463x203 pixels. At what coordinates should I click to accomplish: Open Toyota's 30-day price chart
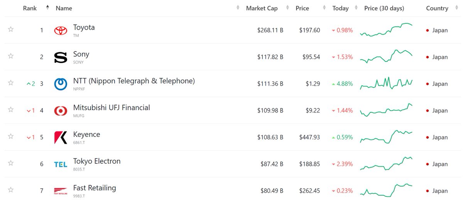tap(386, 30)
